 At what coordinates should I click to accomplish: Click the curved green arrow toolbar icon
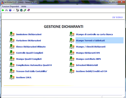pyautogui.click(x=25, y=10)
